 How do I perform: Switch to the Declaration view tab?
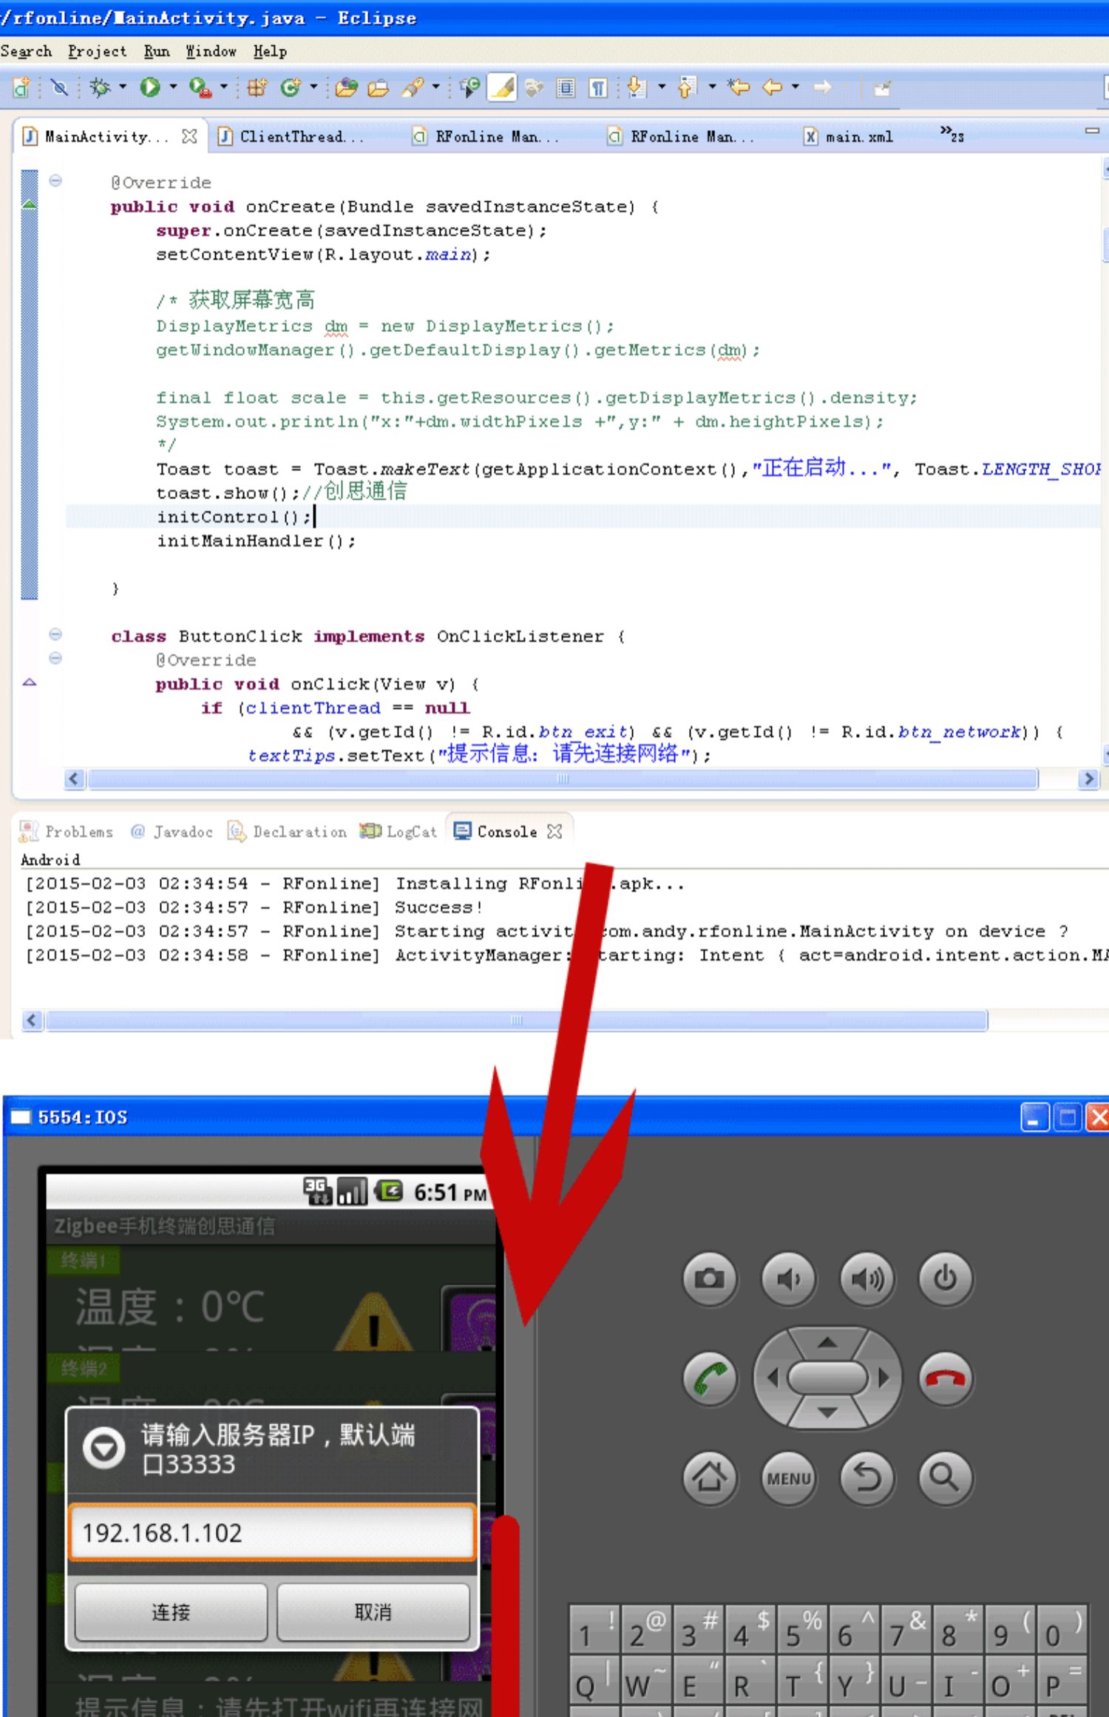[287, 831]
